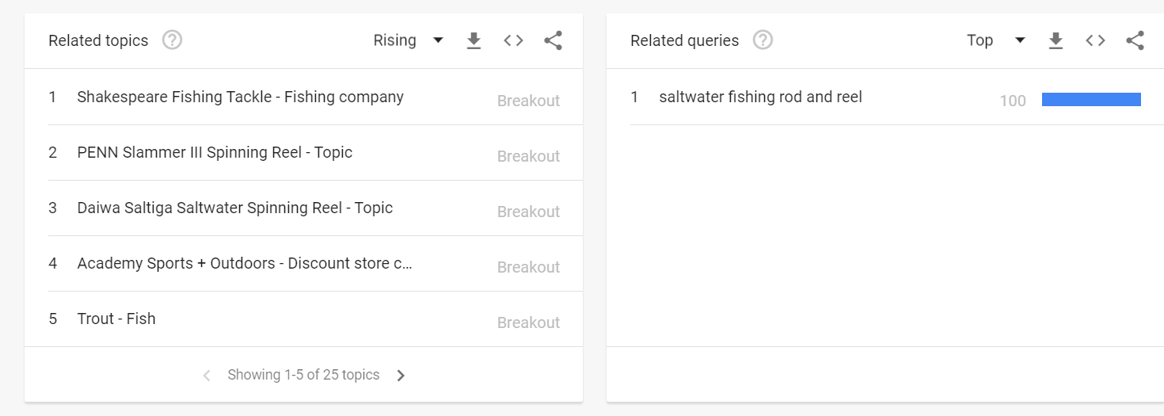Open help icon beside Related topics
This screenshot has width=1164, height=416.
(x=172, y=40)
